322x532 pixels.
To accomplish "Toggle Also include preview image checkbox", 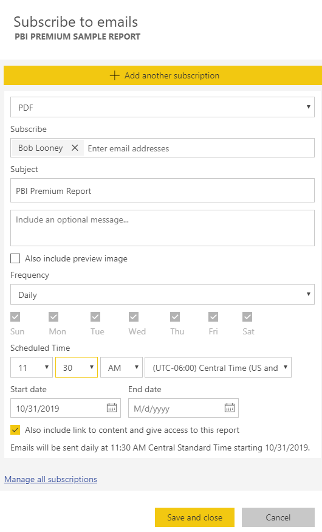I will [15, 258].
